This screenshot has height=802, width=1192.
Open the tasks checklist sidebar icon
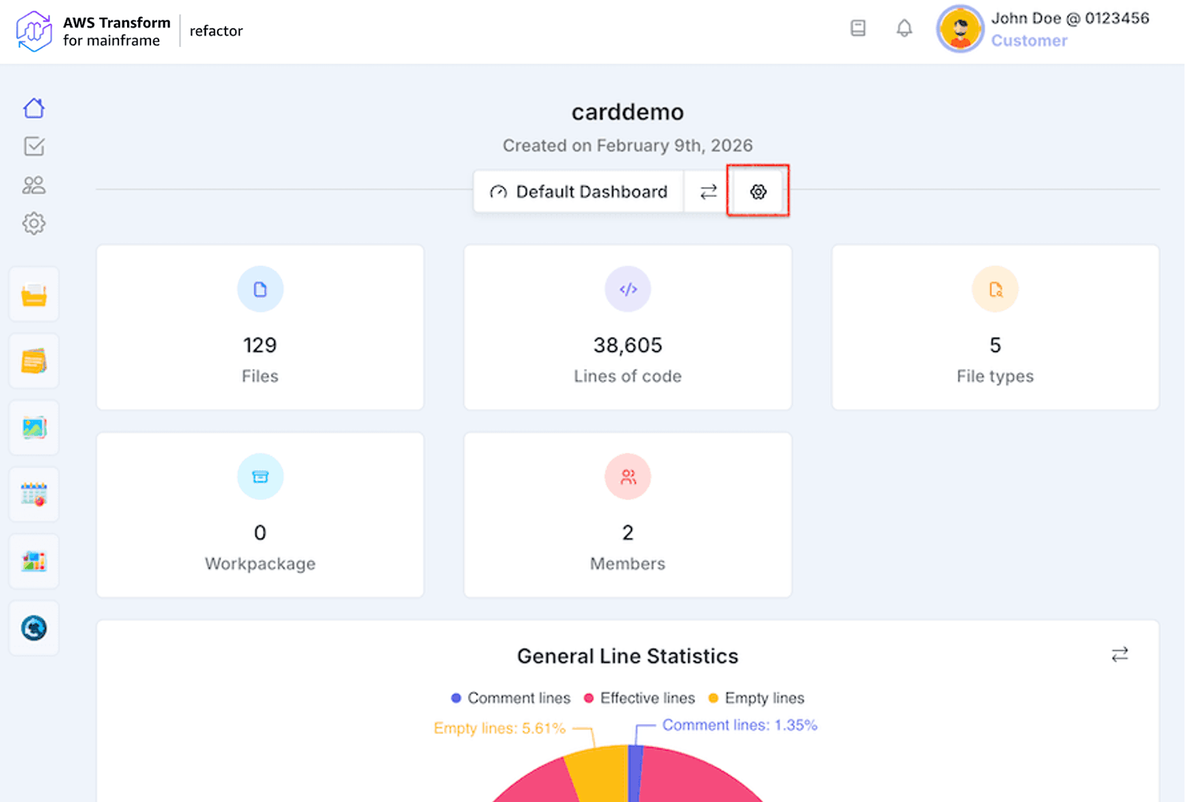point(34,146)
